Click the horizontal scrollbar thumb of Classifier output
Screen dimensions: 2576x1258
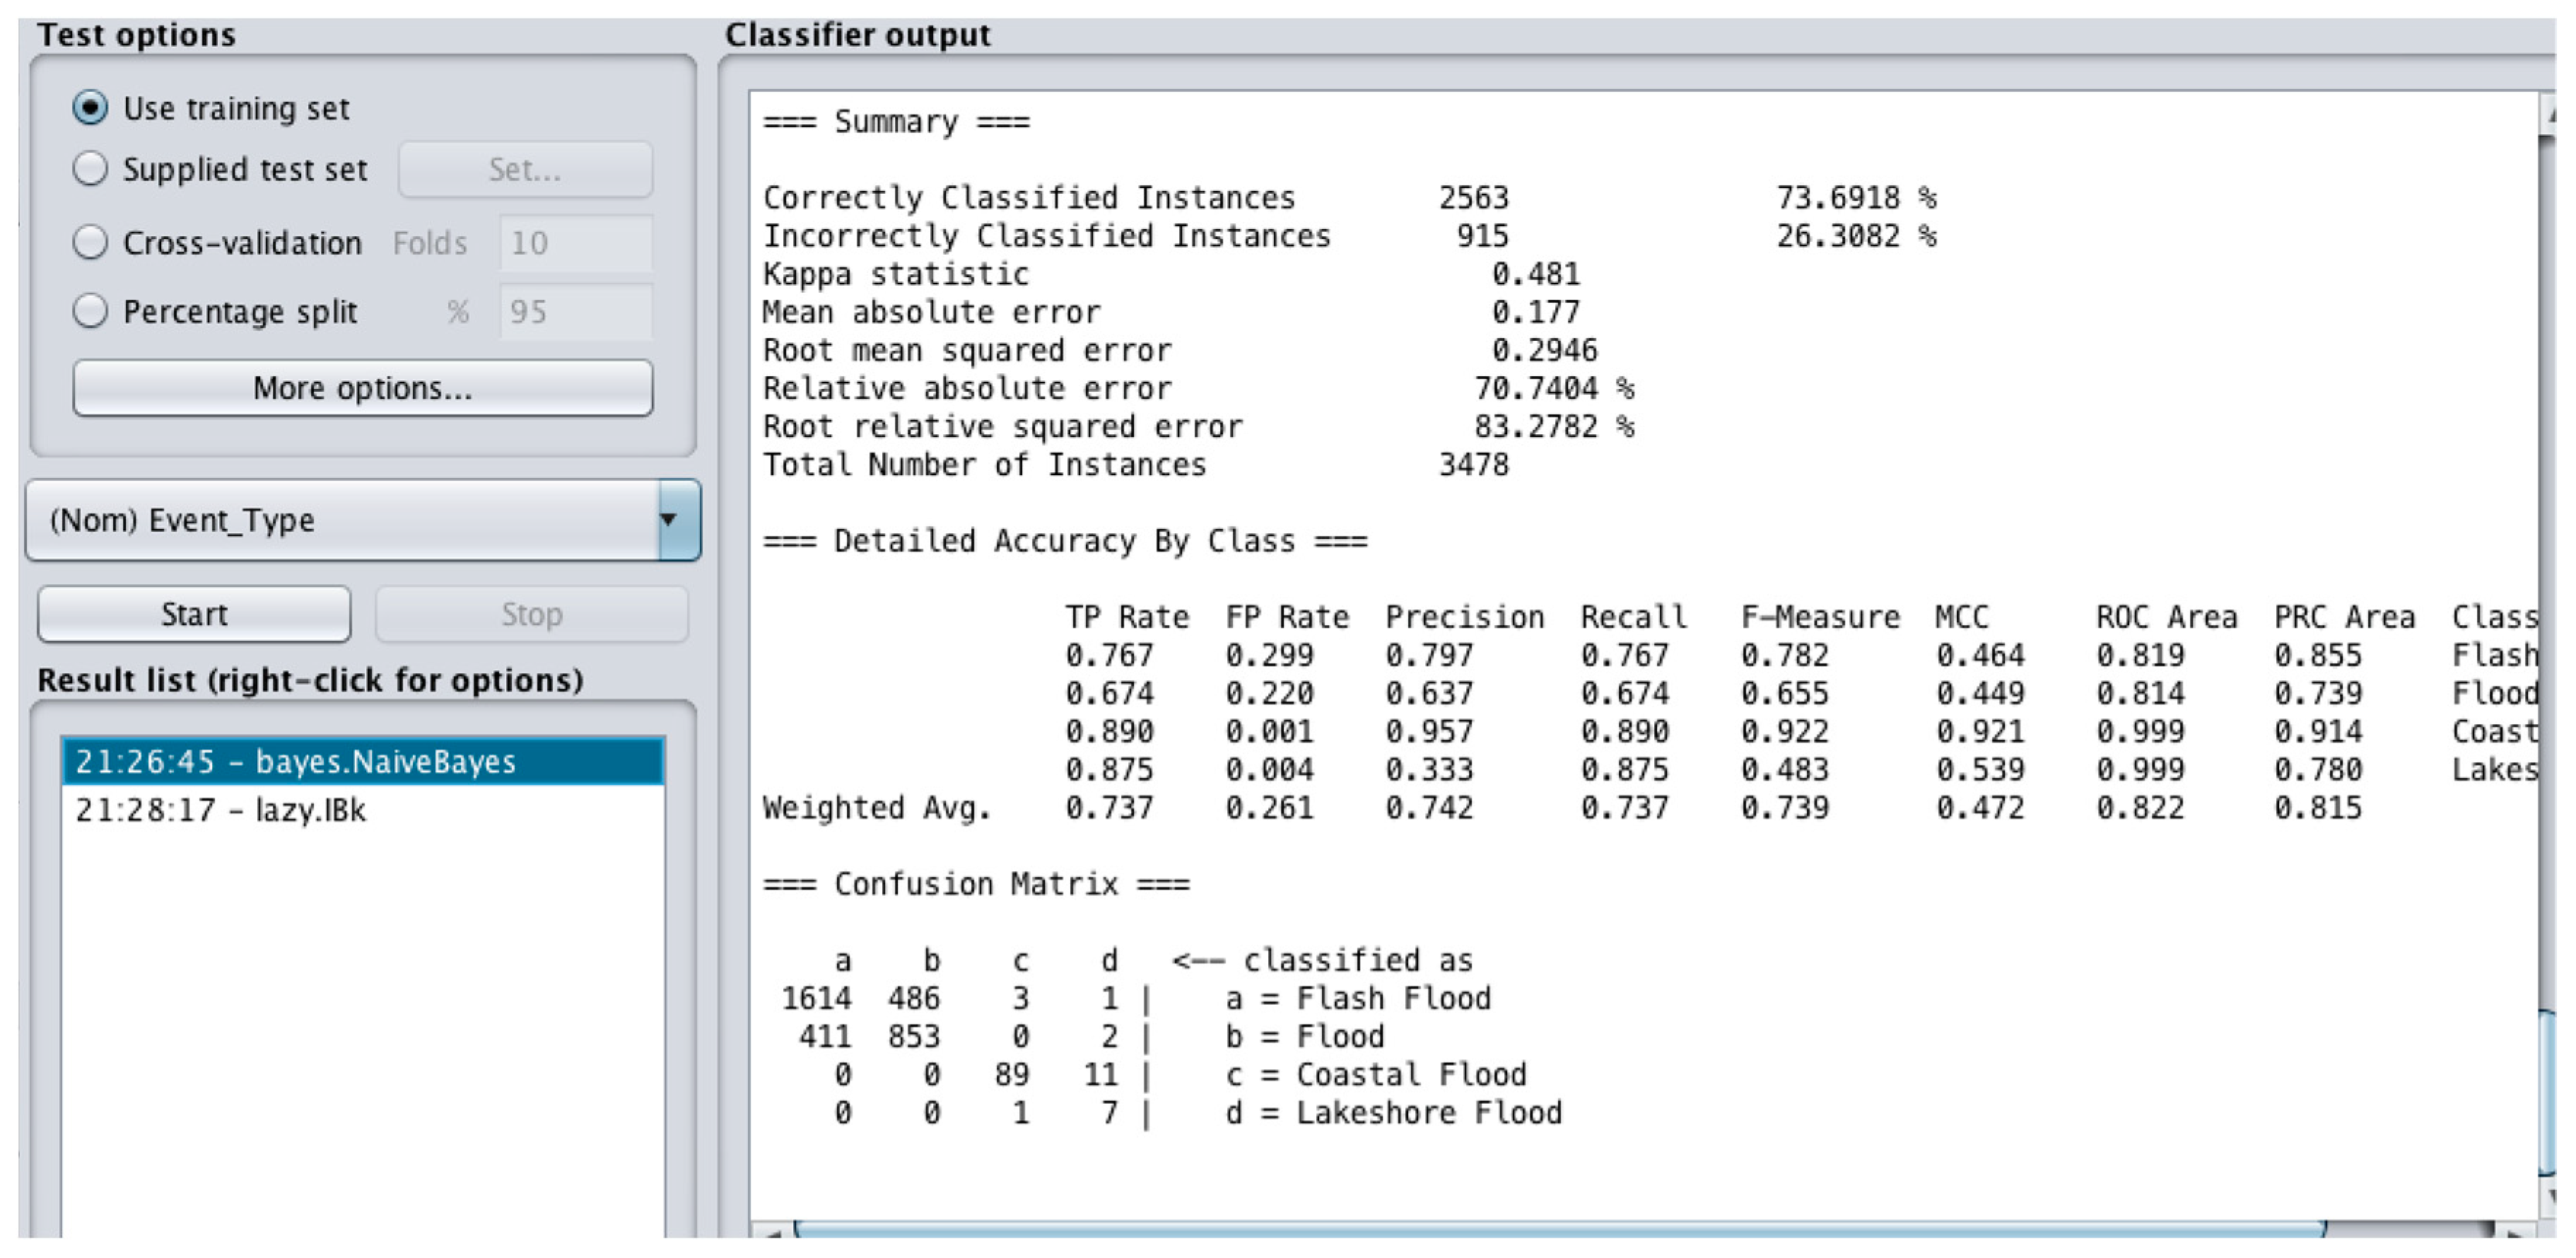(1560, 1230)
